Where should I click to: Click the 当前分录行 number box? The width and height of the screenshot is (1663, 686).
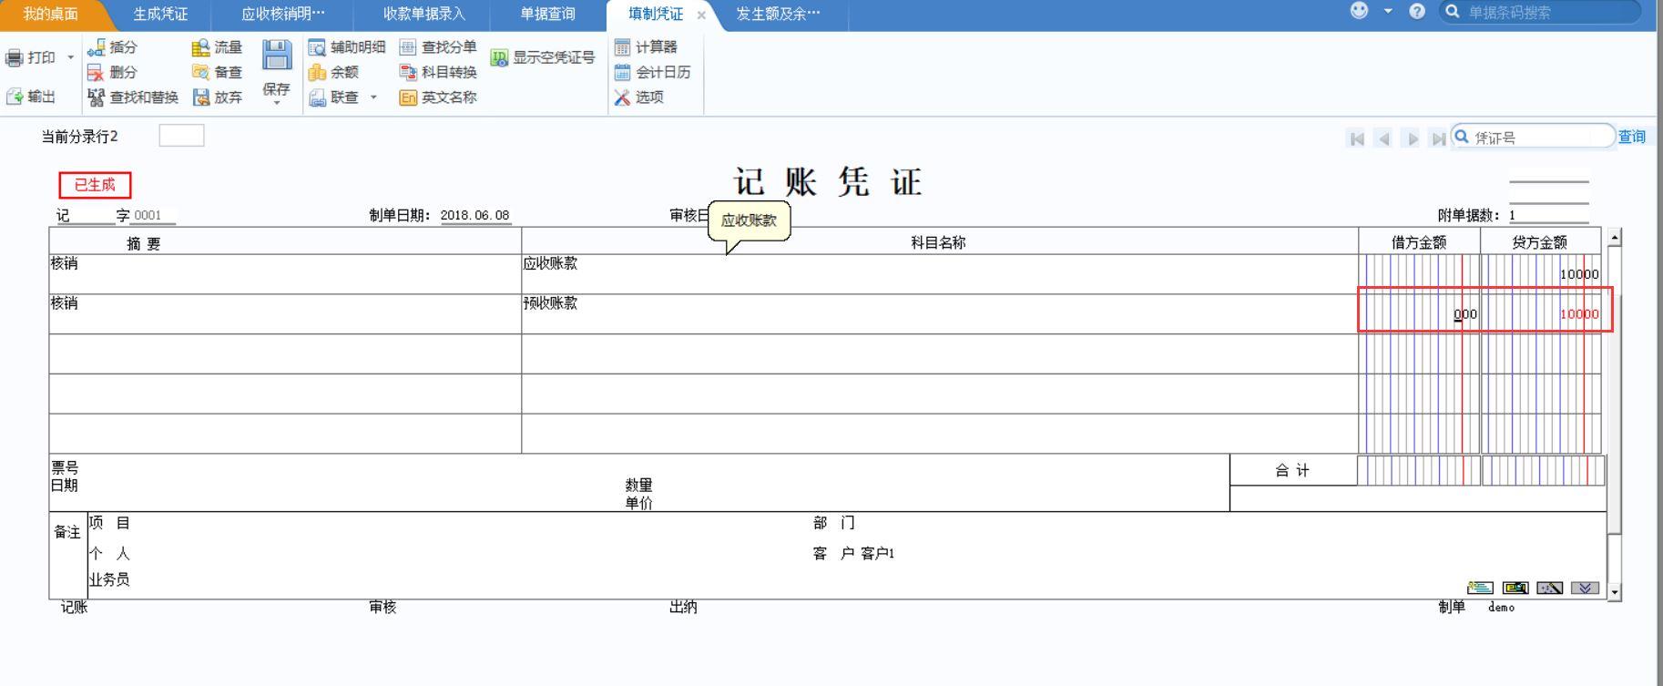click(181, 136)
